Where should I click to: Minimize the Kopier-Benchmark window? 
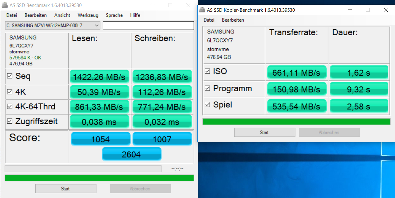click(349, 10)
